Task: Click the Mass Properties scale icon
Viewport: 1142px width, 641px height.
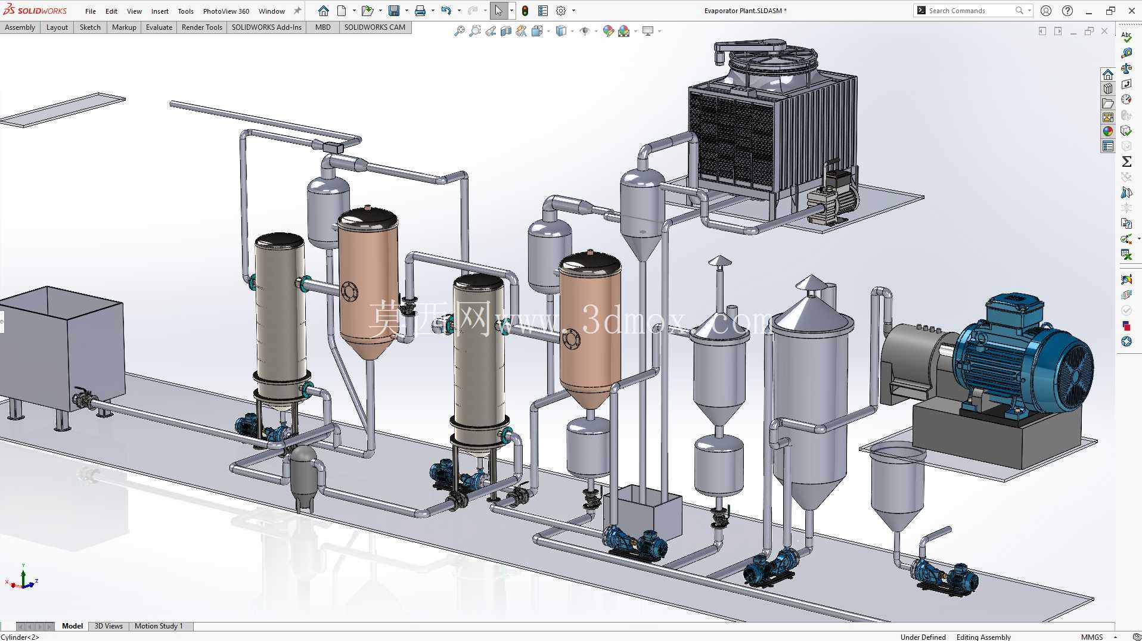Action: [x=1127, y=69]
